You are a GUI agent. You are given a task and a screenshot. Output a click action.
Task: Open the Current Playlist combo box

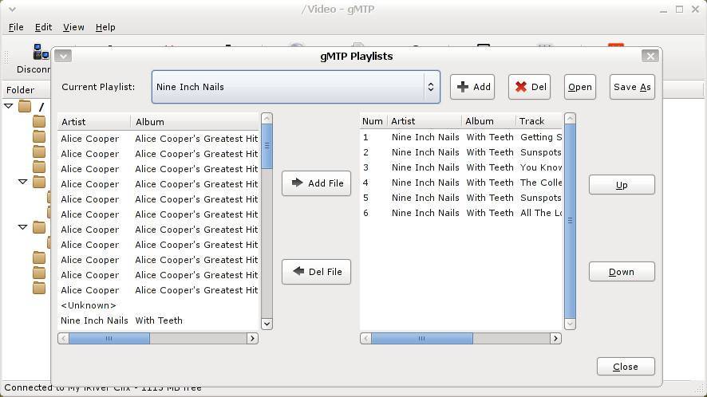[x=296, y=87]
